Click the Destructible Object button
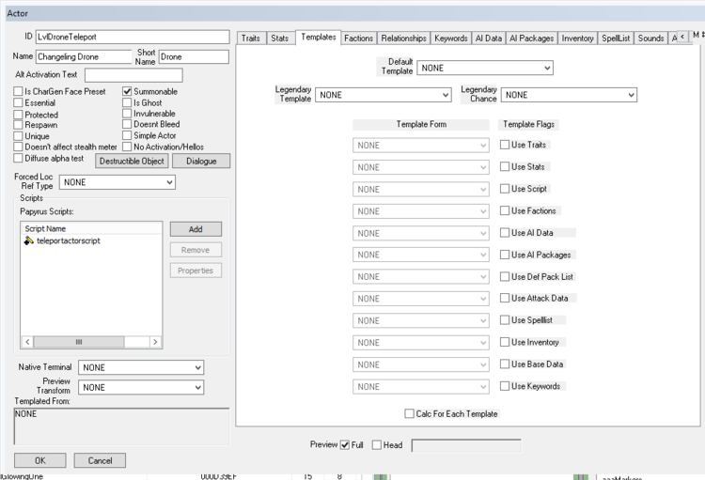The height and width of the screenshot is (480, 705). 132,161
